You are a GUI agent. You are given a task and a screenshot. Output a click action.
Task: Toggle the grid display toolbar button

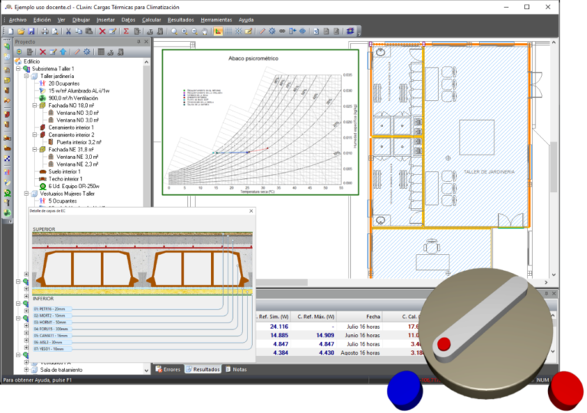point(228,31)
